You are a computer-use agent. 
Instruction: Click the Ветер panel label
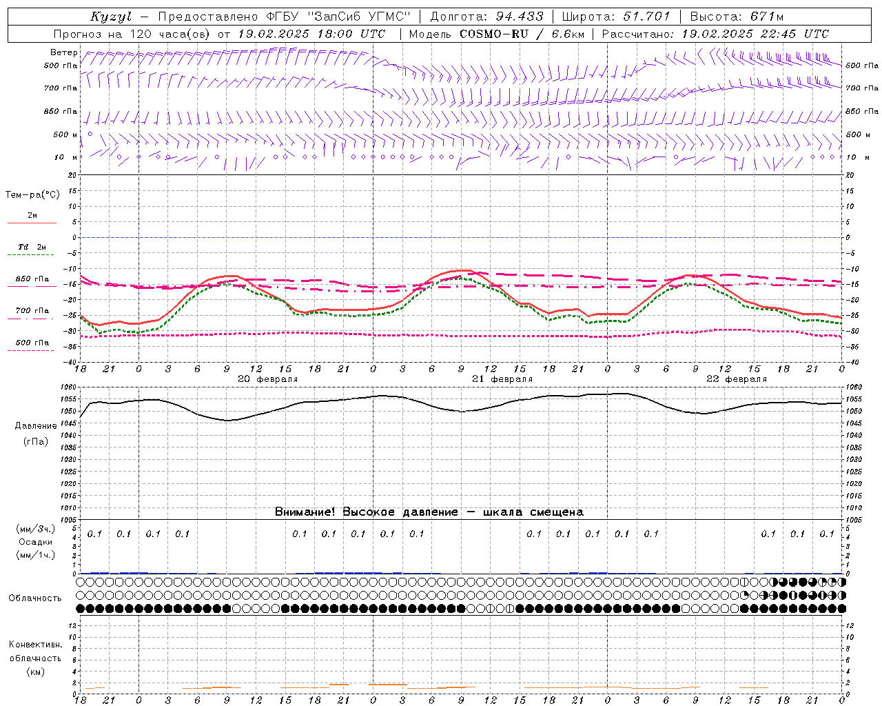(64, 52)
